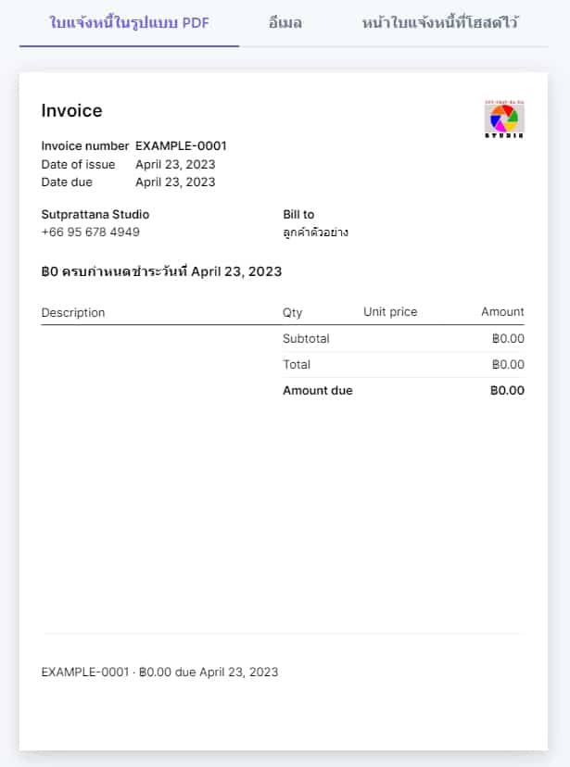Click the Invoice heading

coord(72,110)
